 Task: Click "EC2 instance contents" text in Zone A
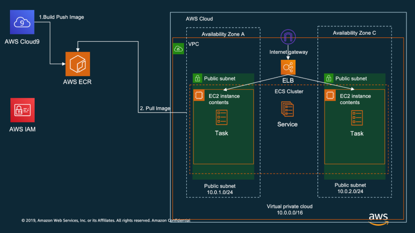[x=224, y=99]
